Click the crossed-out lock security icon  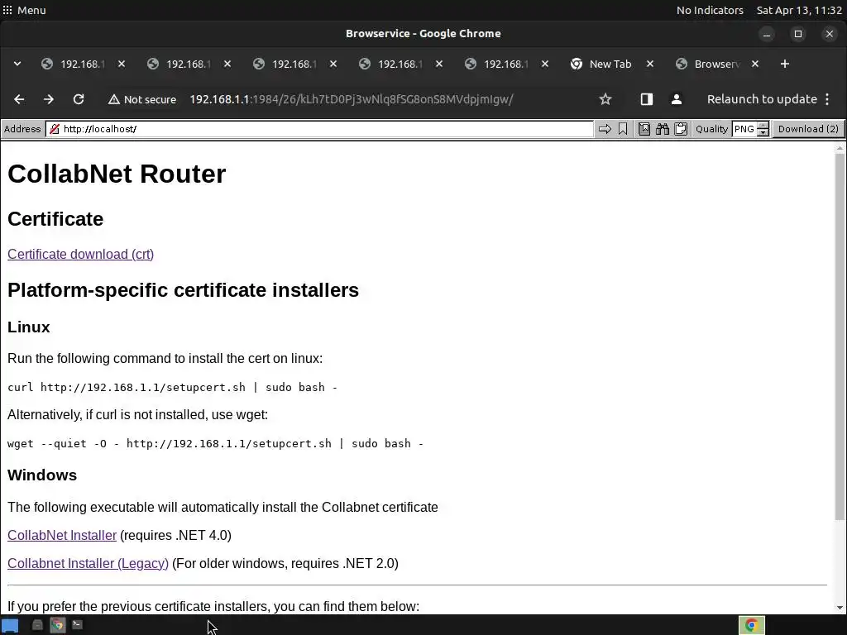coord(54,129)
